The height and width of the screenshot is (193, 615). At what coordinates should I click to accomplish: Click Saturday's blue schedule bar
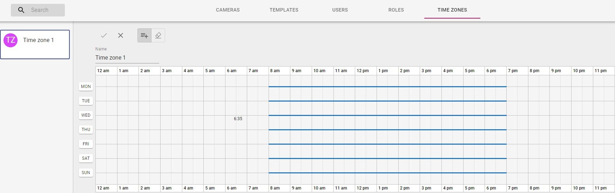[x=387, y=158]
